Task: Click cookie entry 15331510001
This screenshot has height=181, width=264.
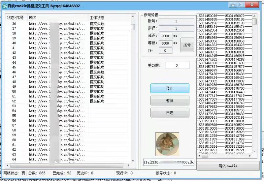Action: coord(224,121)
